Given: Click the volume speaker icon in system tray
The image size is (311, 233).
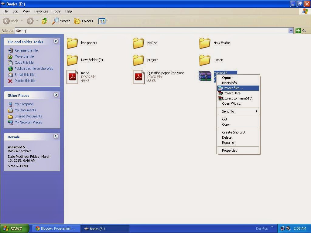Looking at the screenshot, I should pos(288,228).
